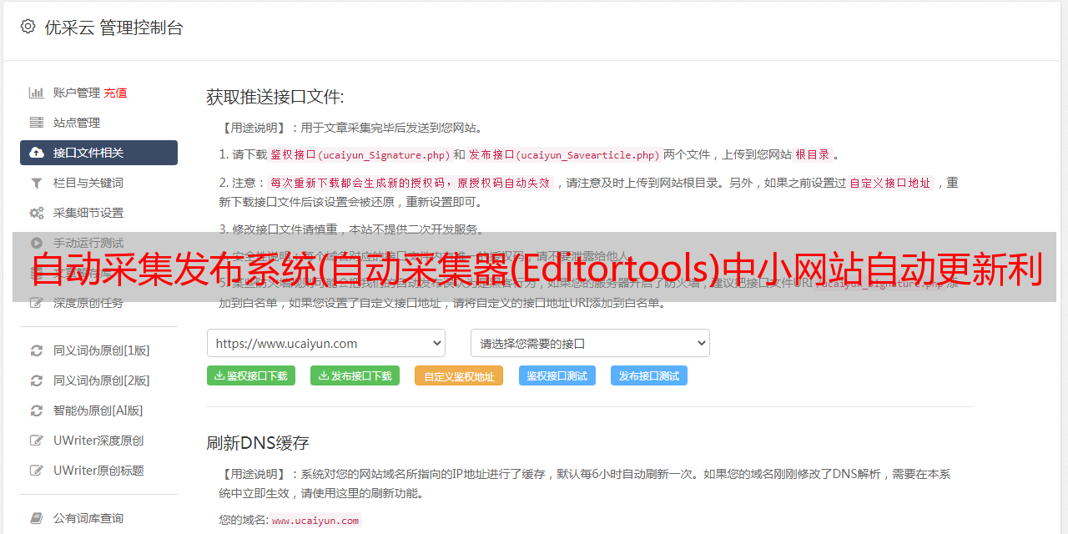
Task: Expand the 请选择您需要的接口 dropdown
Action: coord(590,343)
